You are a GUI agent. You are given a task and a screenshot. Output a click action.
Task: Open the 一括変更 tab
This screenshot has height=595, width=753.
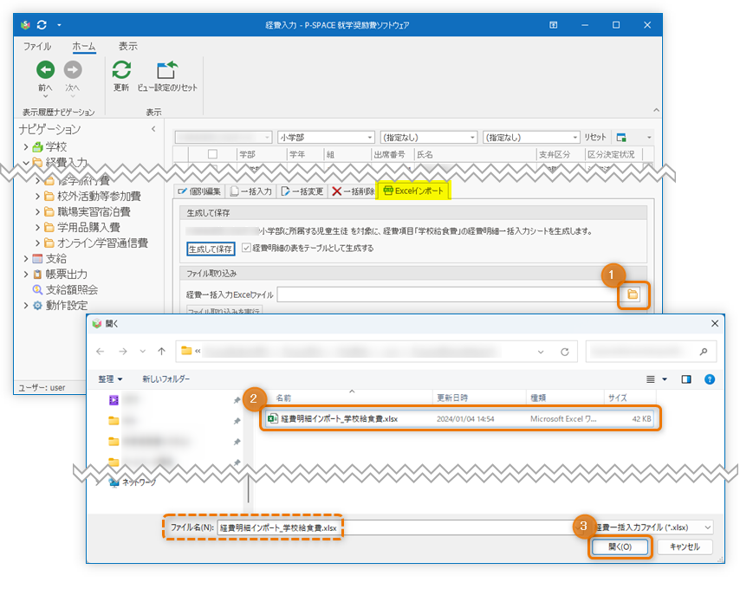click(x=302, y=191)
